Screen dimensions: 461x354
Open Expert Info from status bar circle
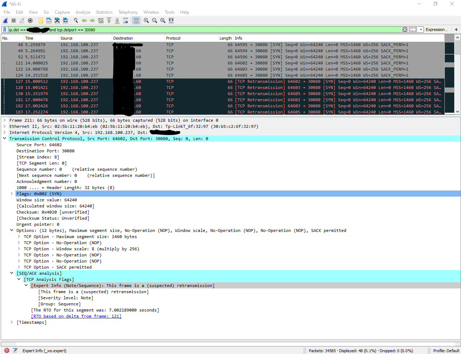point(7,350)
